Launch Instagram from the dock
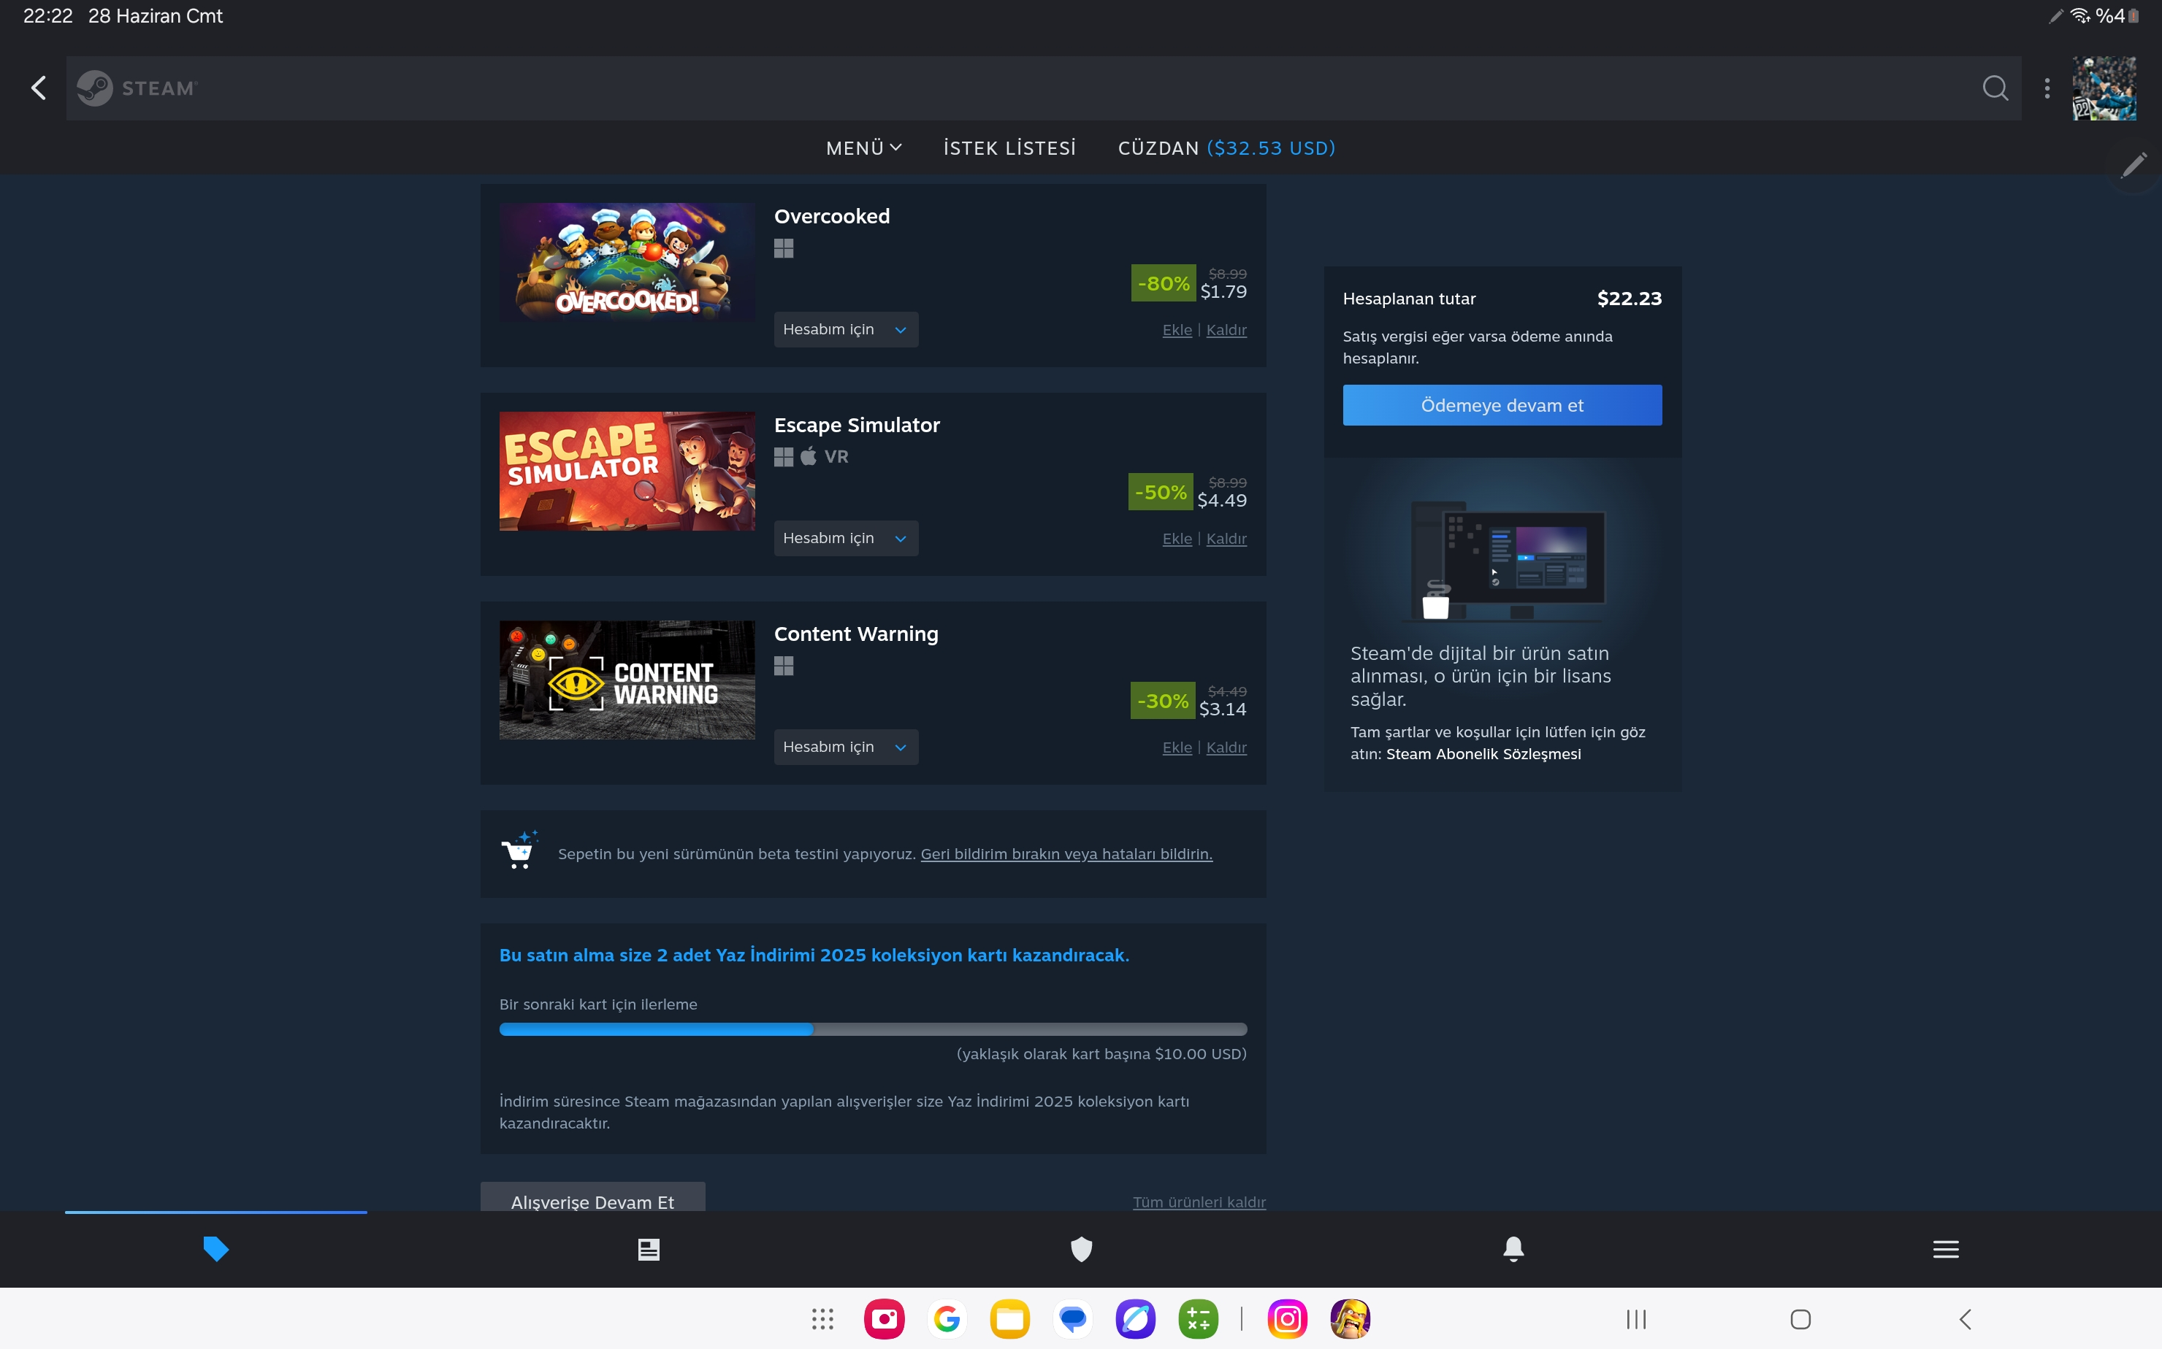Viewport: 2162px width, 1349px height. coord(1287,1318)
